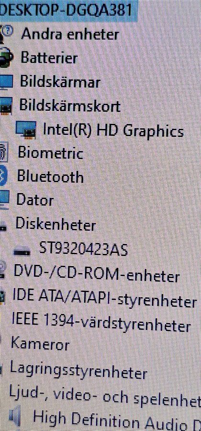Image resolution: width=201 pixels, height=431 pixels.
Task: Select IEEE 1394-värdstyrenheter category
Action: pyautogui.click(x=101, y=324)
